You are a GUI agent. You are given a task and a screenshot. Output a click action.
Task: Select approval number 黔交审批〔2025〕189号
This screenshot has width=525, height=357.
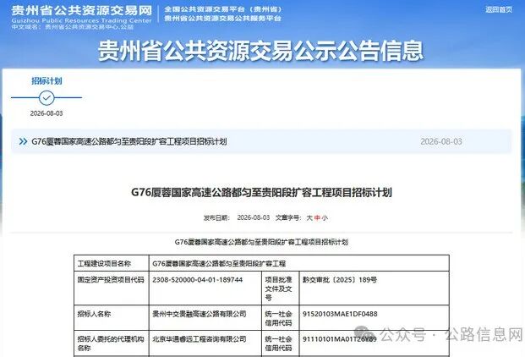pyautogui.click(x=340, y=280)
